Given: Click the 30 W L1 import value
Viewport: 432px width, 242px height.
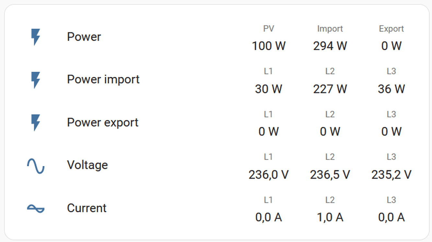Looking at the screenshot, I should (269, 89).
